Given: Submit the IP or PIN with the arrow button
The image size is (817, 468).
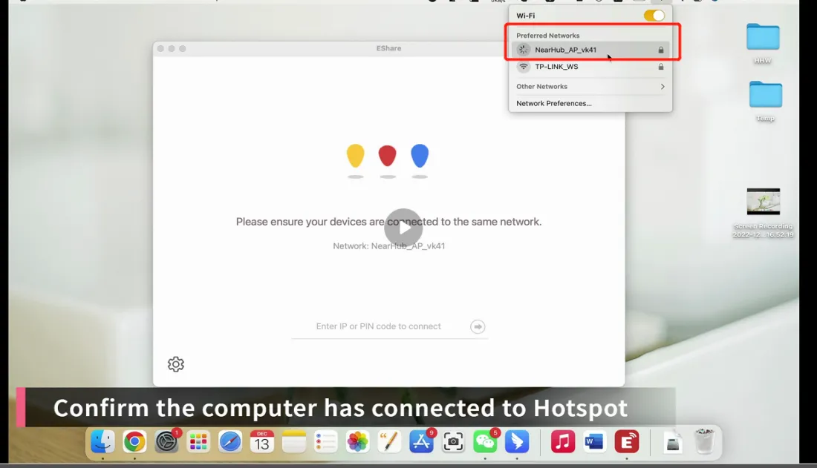Looking at the screenshot, I should [478, 326].
